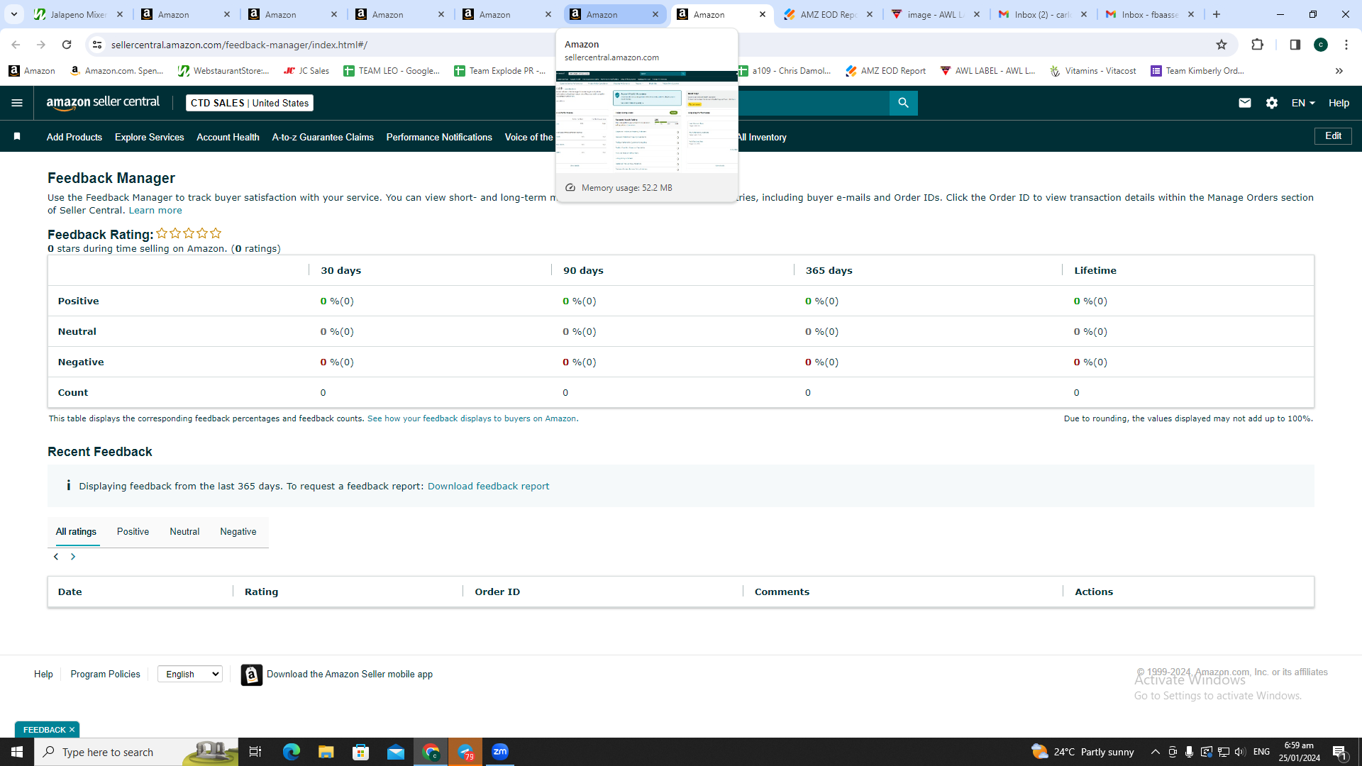Image resolution: width=1362 pixels, height=766 pixels.
Task: View site information icon in address bar
Action: pos(97,45)
